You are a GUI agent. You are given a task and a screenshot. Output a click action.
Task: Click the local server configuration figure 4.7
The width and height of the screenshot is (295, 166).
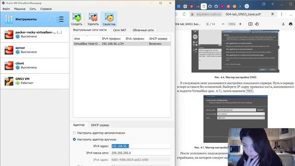(235, 119)
